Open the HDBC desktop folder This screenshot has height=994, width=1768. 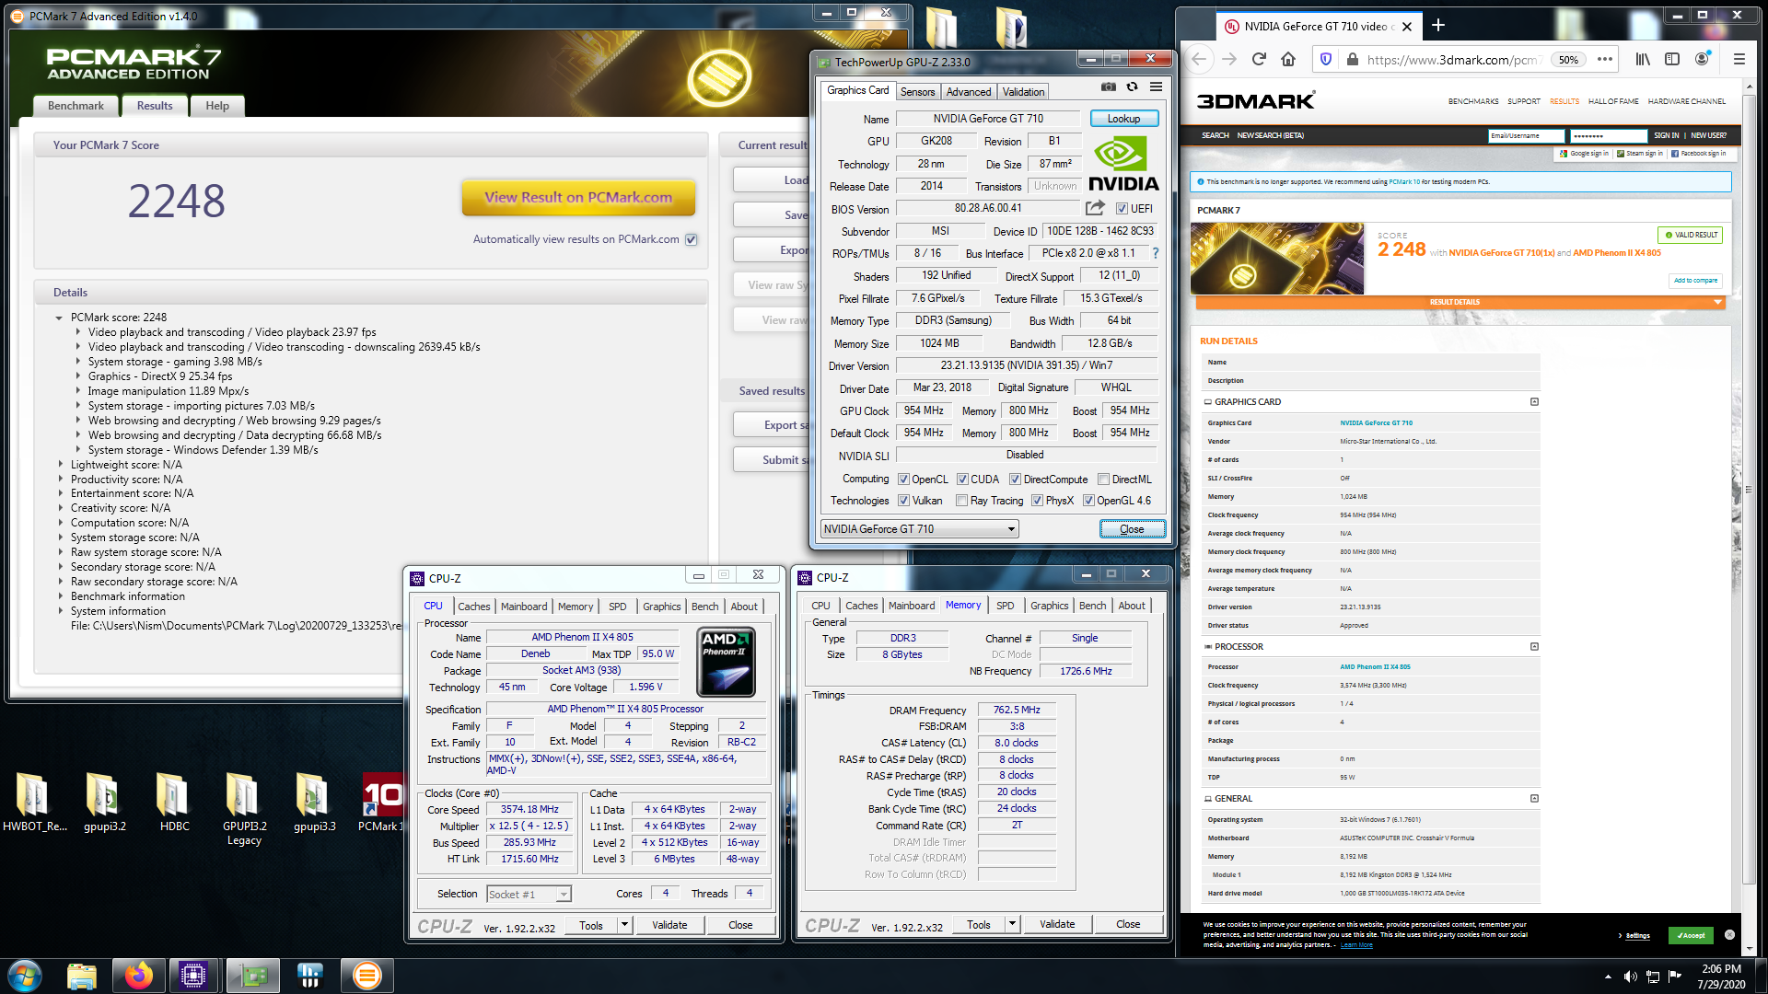[174, 803]
